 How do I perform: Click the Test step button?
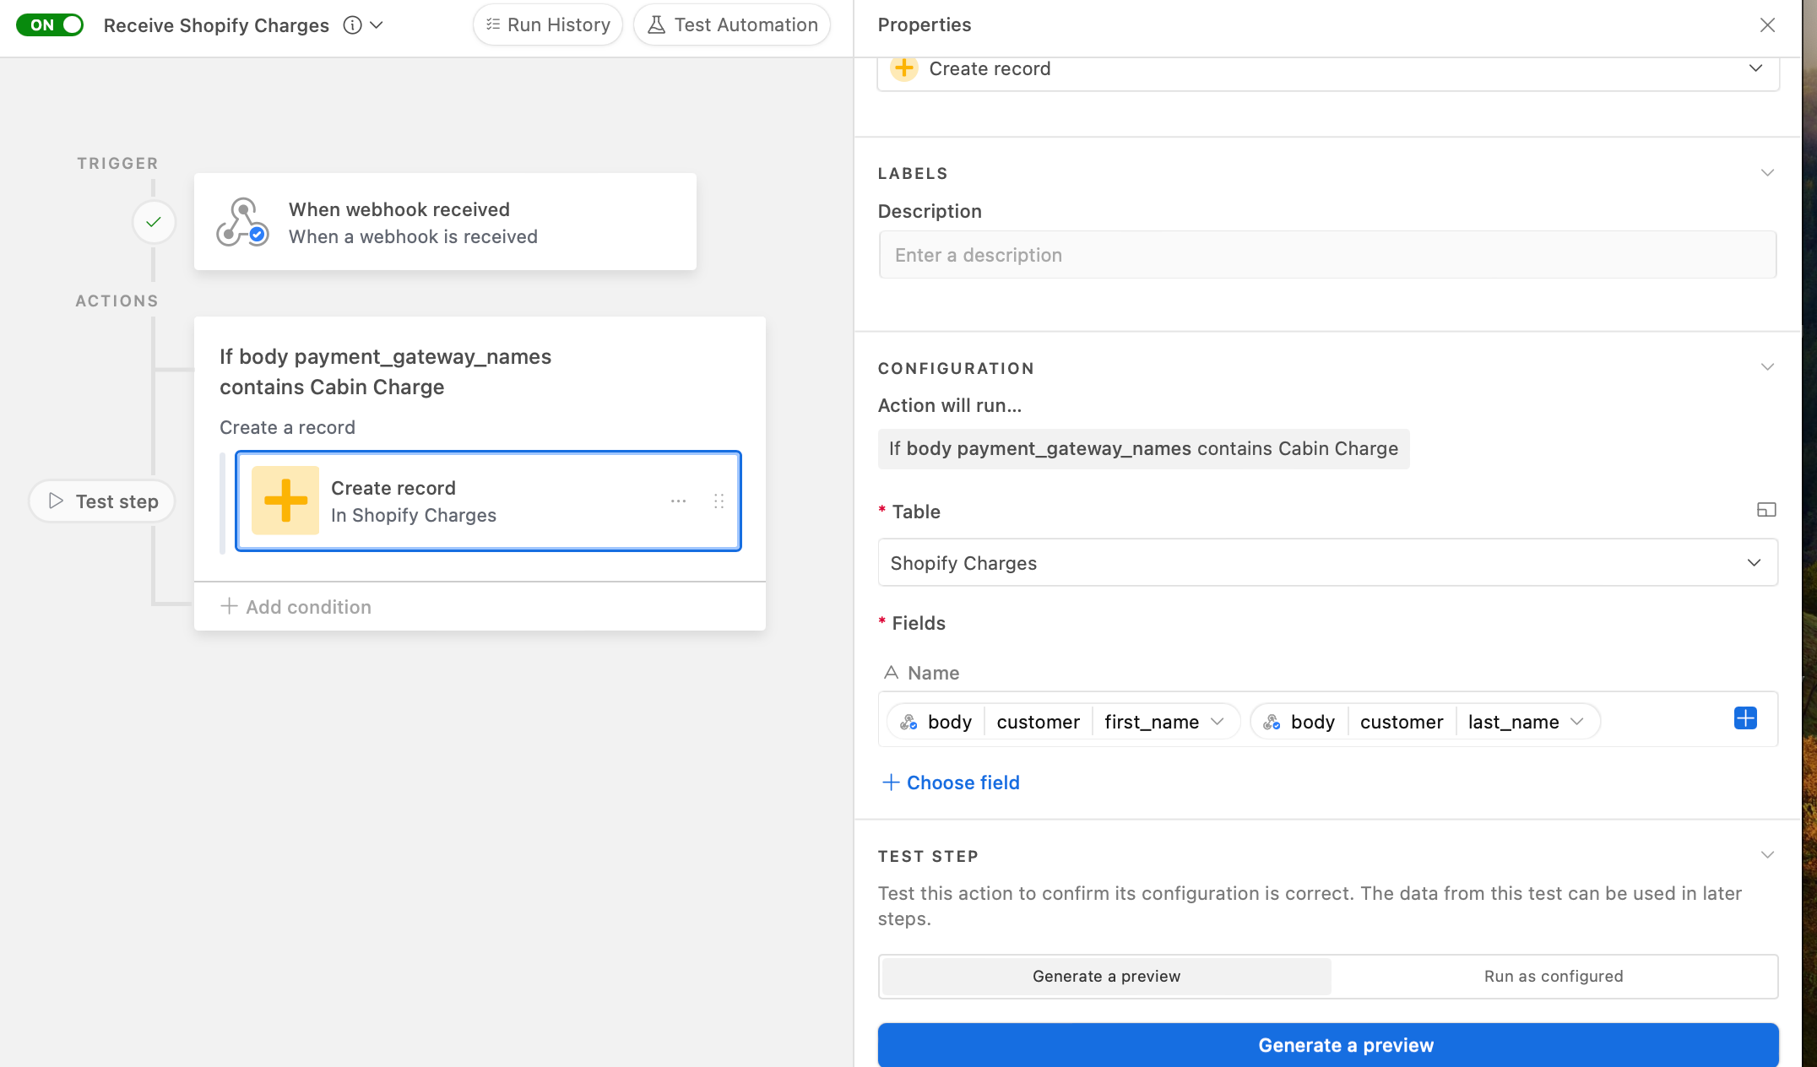[x=102, y=501]
